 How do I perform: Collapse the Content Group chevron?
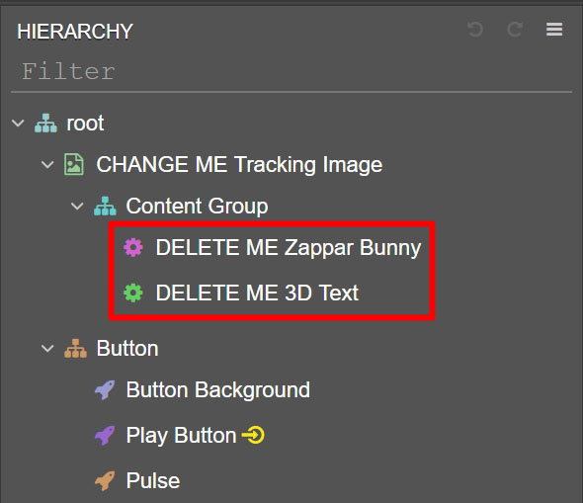click(x=77, y=206)
